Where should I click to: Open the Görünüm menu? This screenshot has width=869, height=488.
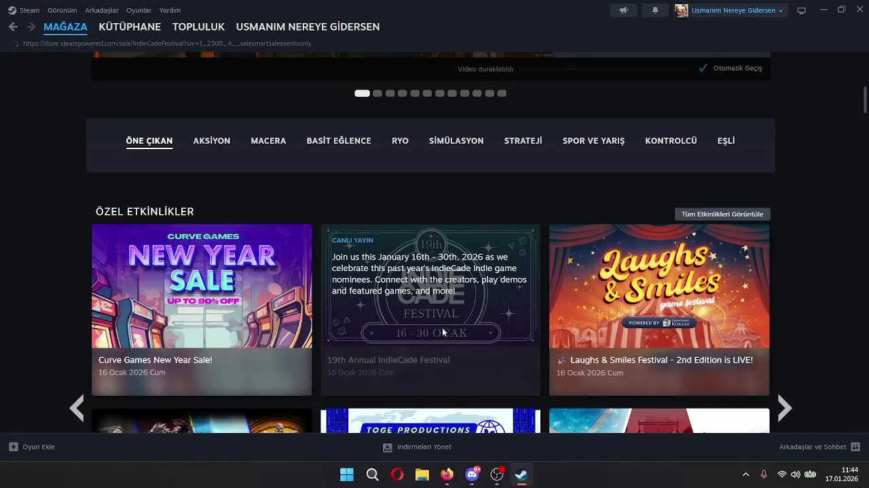[62, 10]
